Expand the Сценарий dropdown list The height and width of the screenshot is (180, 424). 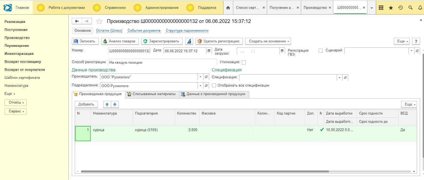click(411, 51)
